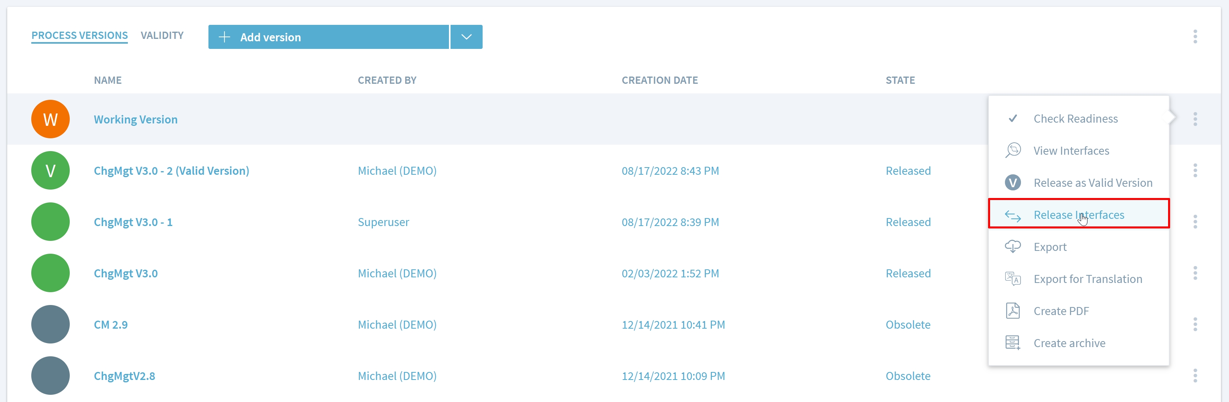This screenshot has width=1229, height=402.
Task: Open three-dot menu for Working Version row
Action: click(x=1195, y=119)
